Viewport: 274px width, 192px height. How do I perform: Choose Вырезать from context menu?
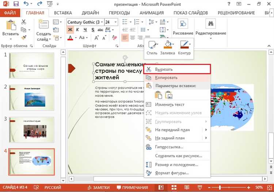[x=177, y=69]
